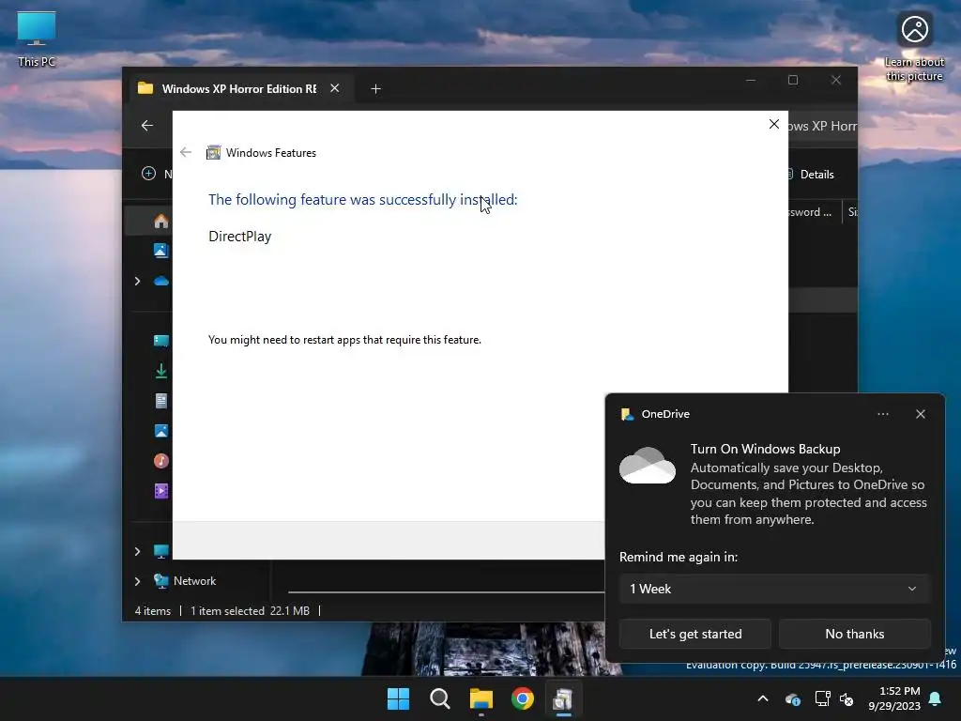The width and height of the screenshot is (961, 721).
Task: Expand Network node in sidebar
Action: click(x=137, y=581)
